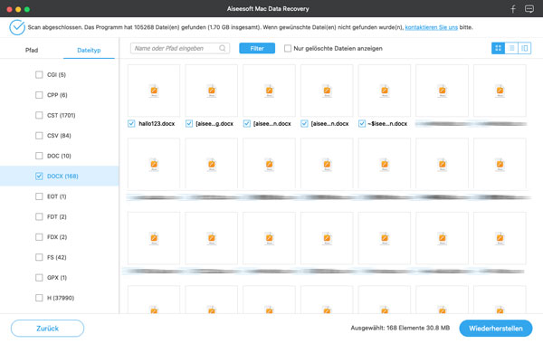Select the hallo123.docx file thumbnail
The height and width of the screenshot is (344, 543).
[154, 91]
